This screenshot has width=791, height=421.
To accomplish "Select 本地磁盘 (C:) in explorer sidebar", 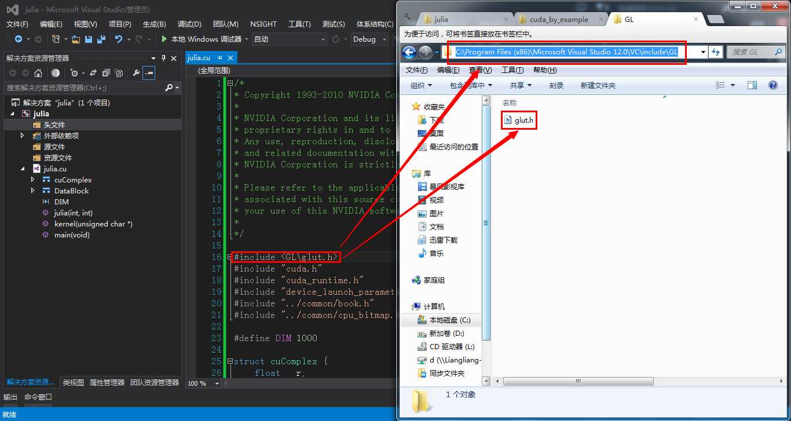I will click(444, 320).
